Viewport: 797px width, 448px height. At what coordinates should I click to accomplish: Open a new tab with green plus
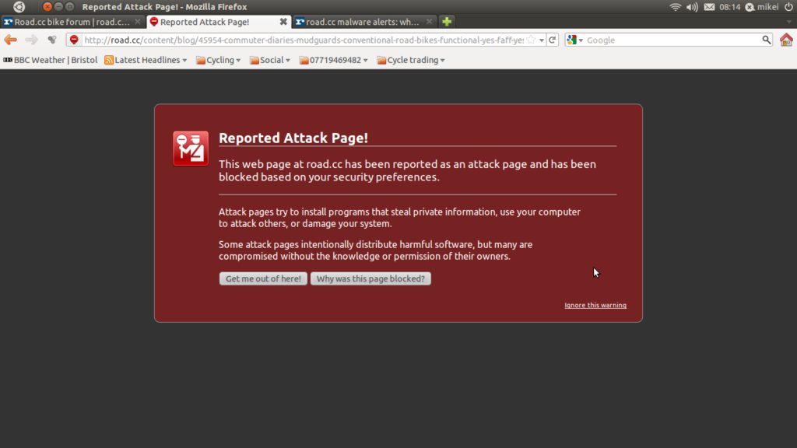pos(447,22)
